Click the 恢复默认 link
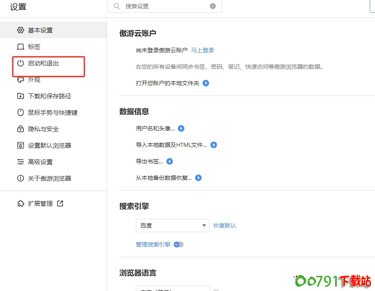This screenshot has height=291, width=375. coord(225,226)
